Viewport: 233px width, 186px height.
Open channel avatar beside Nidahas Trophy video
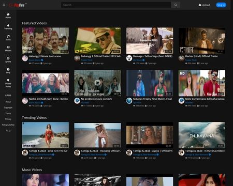(129, 101)
